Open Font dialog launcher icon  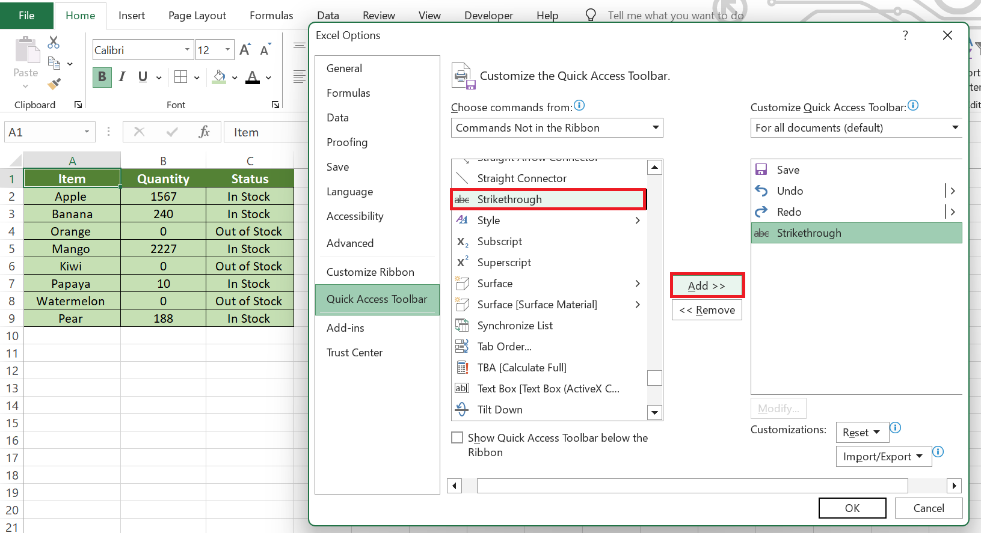pyautogui.click(x=275, y=105)
